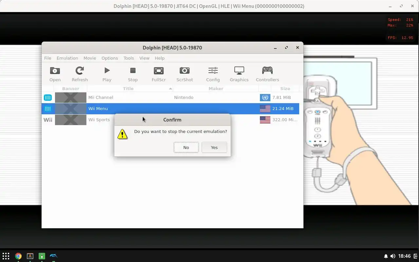Click the 18:46 taskbar clock
419x262 pixels.
pyautogui.click(x=405, y=256)
